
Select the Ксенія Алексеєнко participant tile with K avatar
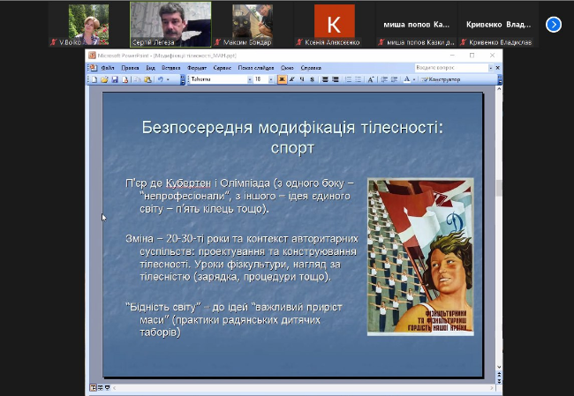pyautogui.click(x=335, y=25)
